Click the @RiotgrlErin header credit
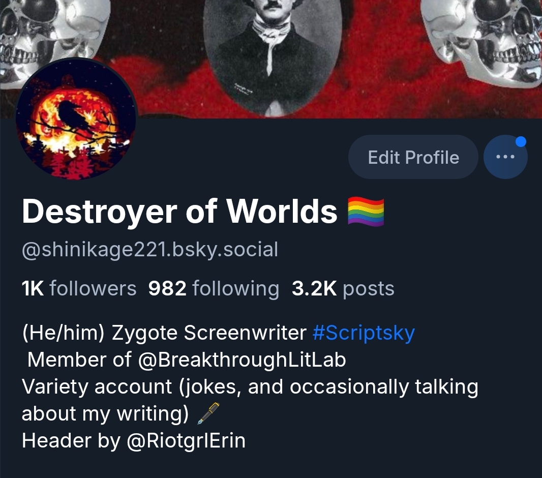The image size is (542, 478). click(186, 441)
